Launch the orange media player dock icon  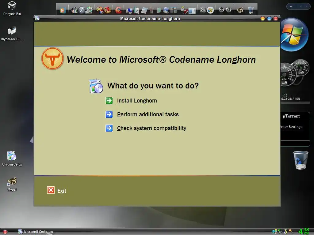[x=63, y=10]
